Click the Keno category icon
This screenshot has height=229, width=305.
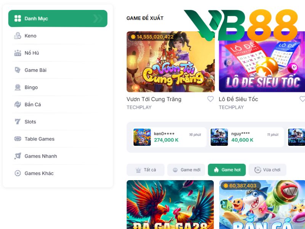pos(18,35)
